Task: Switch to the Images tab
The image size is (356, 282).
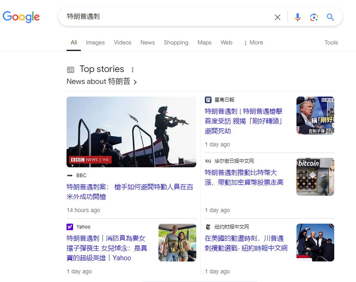Action: coord(95,43)
